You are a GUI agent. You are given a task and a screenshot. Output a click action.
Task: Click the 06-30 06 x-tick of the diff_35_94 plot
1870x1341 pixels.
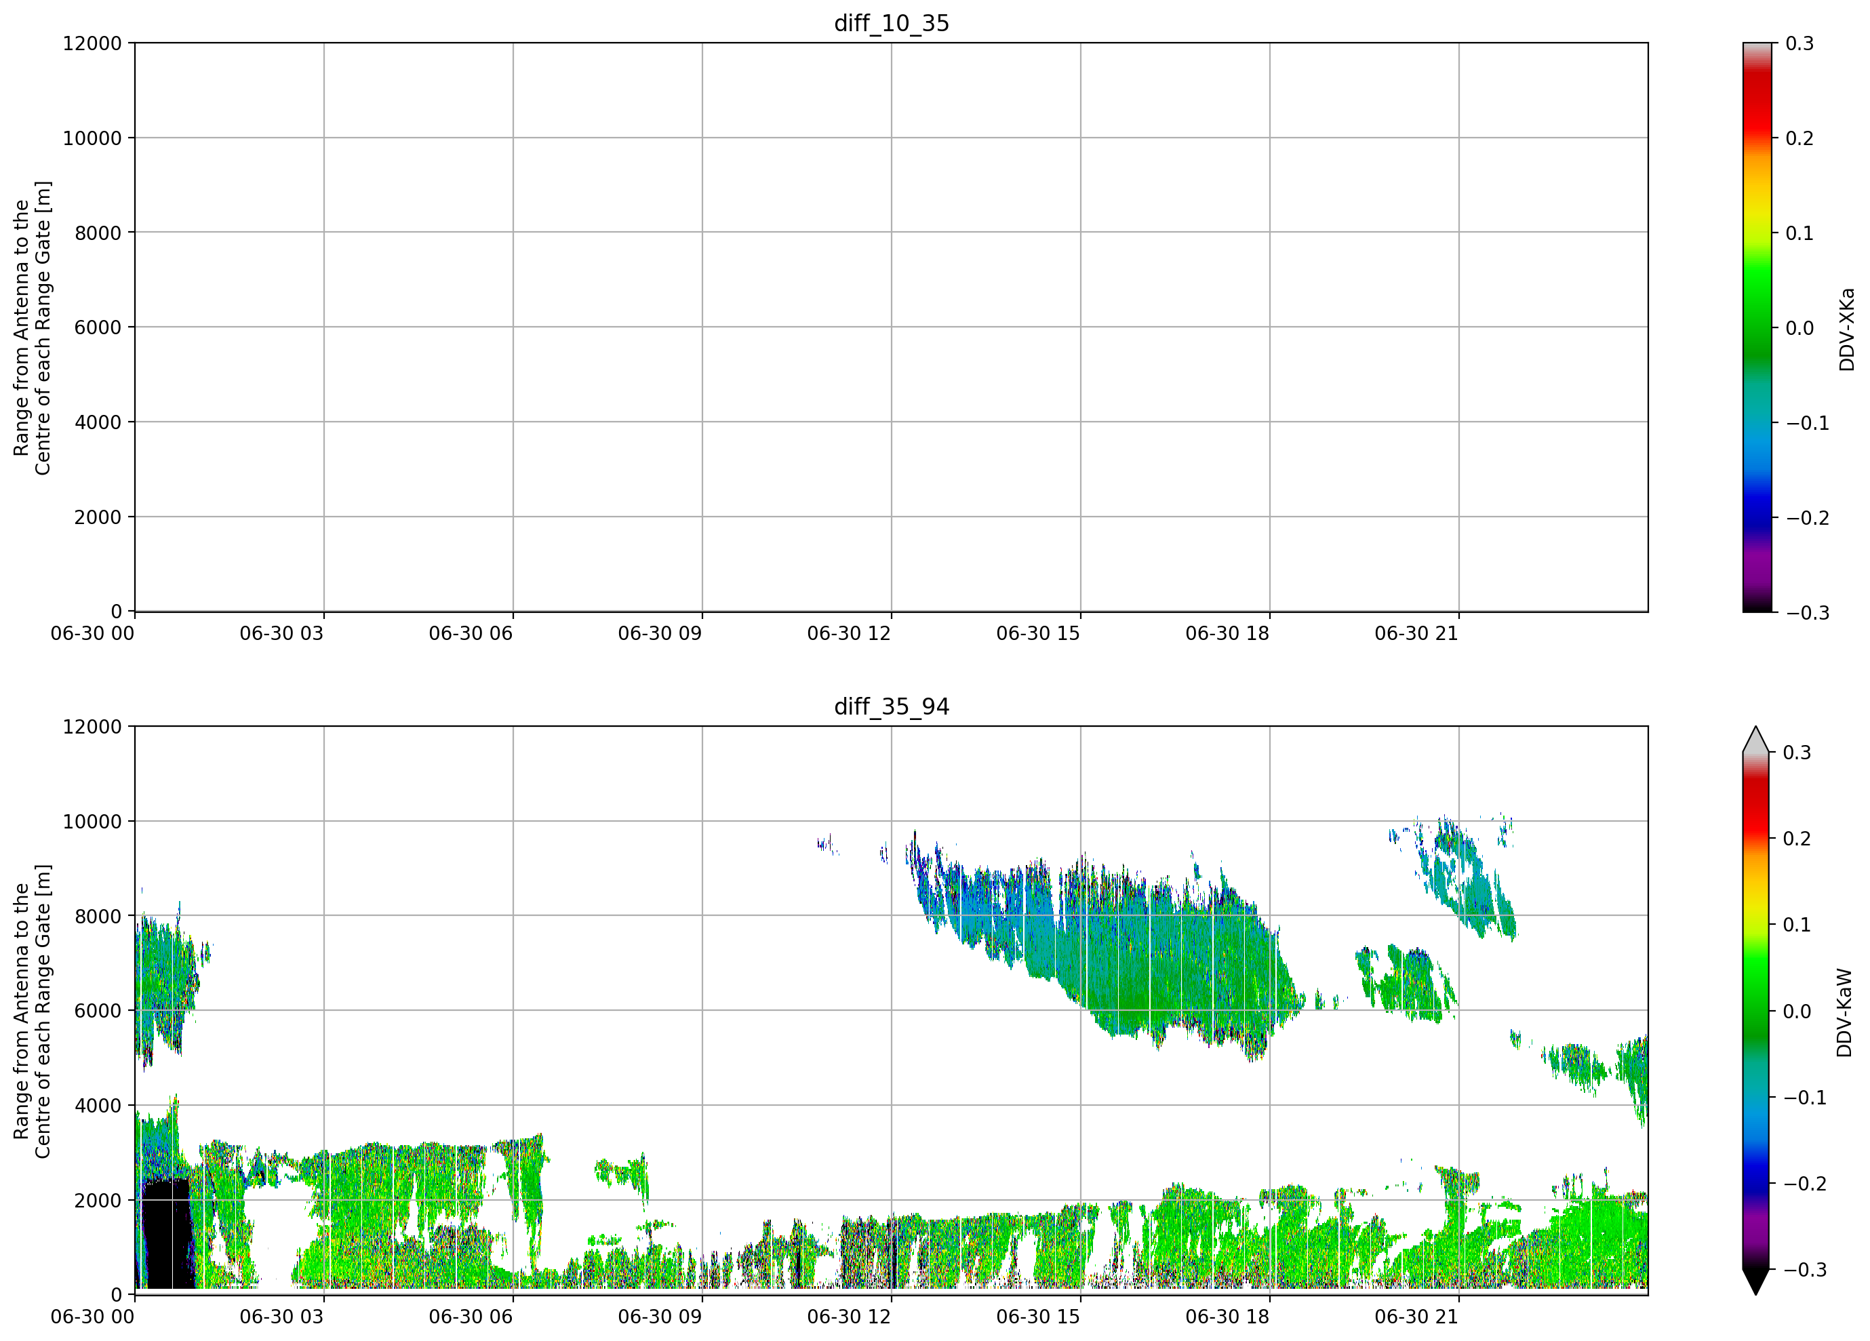click(471, 1317)
